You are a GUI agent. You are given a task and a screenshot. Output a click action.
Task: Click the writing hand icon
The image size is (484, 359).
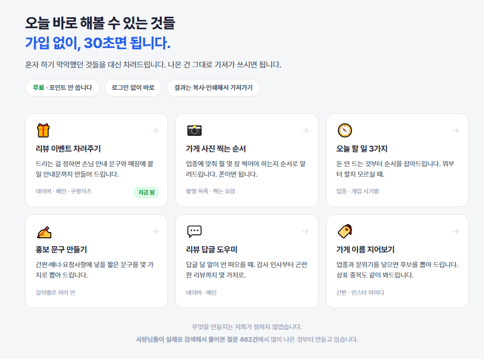click(x=44, y=232)
